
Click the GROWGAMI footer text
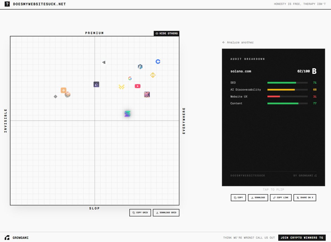[21, 238]
